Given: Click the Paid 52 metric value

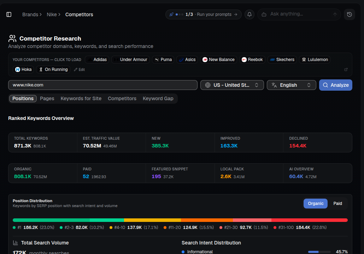Looking at the screenshot, I should point(86,176).
